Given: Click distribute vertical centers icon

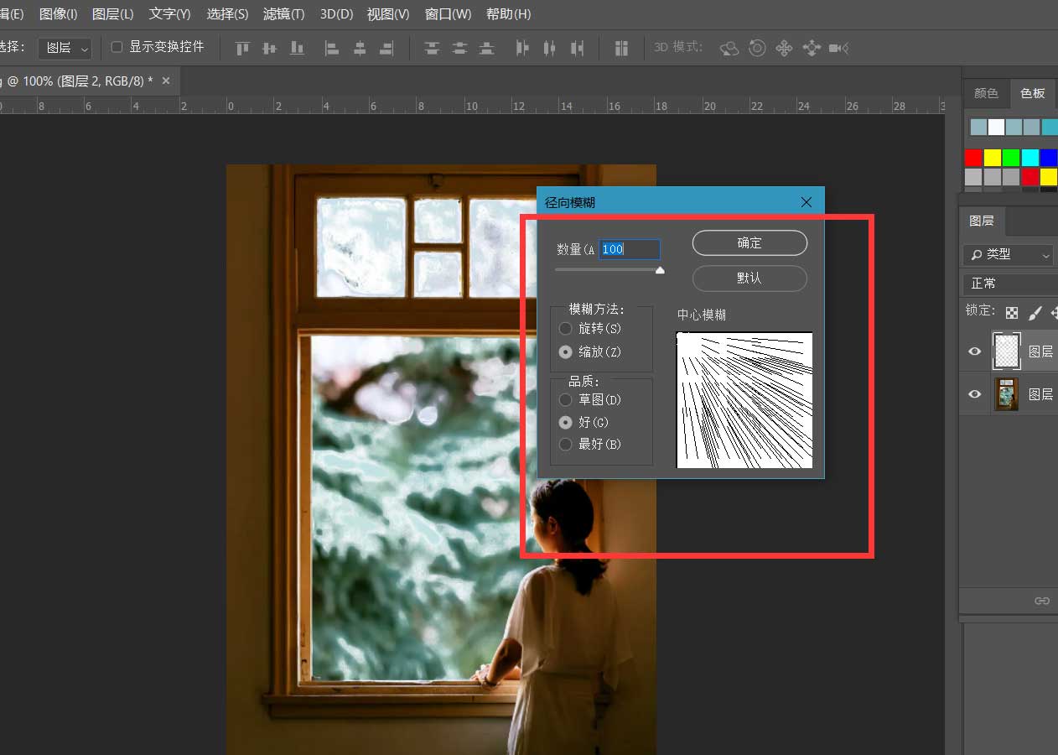Looking at the screenshot, I should pyautogui.click(x=459, y=48).
